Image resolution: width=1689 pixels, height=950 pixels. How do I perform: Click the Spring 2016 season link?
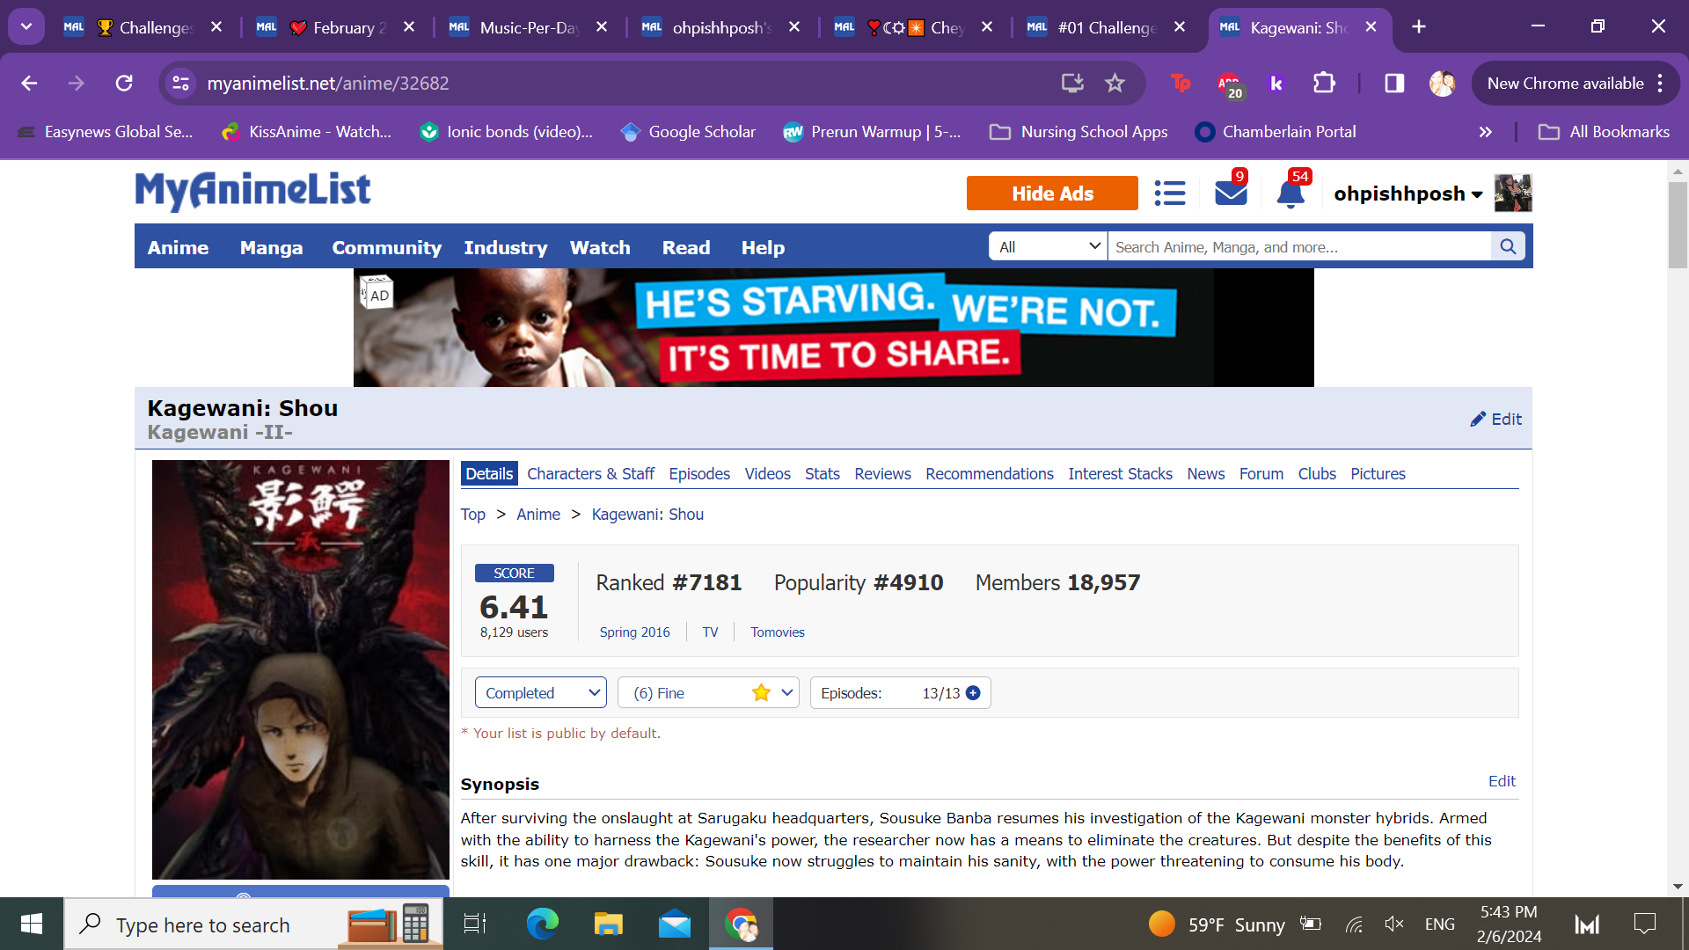pos(634,632)
